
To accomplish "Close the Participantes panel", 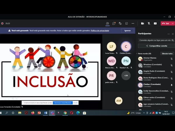I will pyautogui.click(x=173, y=34).
